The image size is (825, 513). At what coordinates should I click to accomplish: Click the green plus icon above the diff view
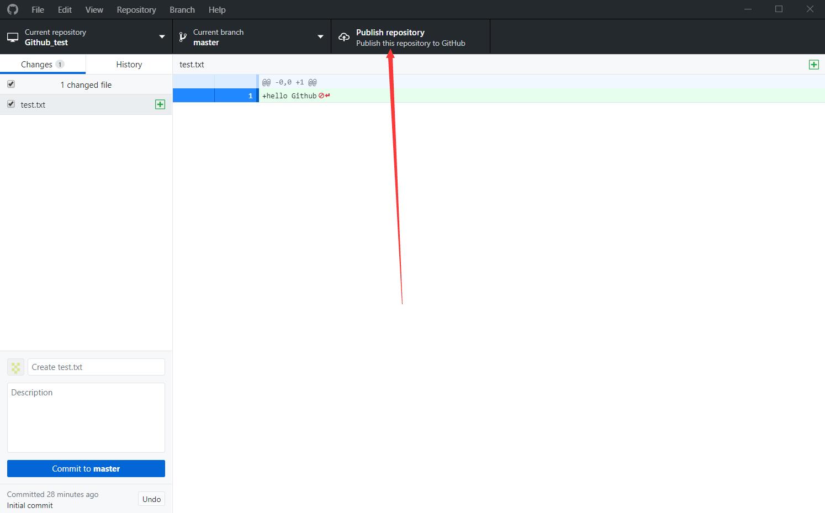[x=813, y=64]
